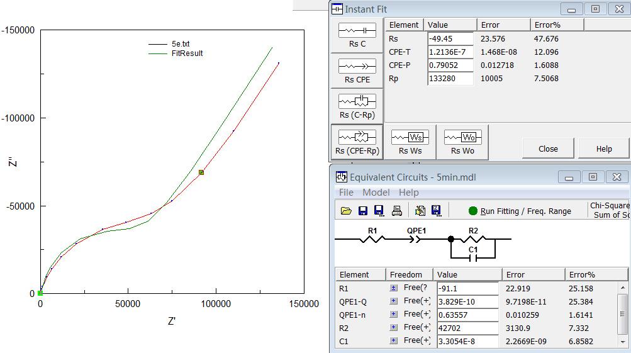The width and height of the screenshot is (631, 353).
Task: Select the Rs Wo Warburg open model
Action: [462, 142]
